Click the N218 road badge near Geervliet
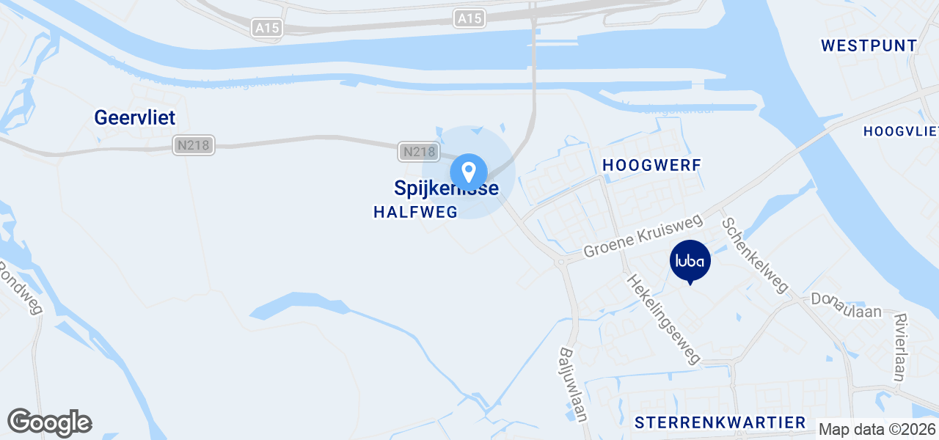The height and width of the screenshot is (440, 939). click(x=194, y=145)
